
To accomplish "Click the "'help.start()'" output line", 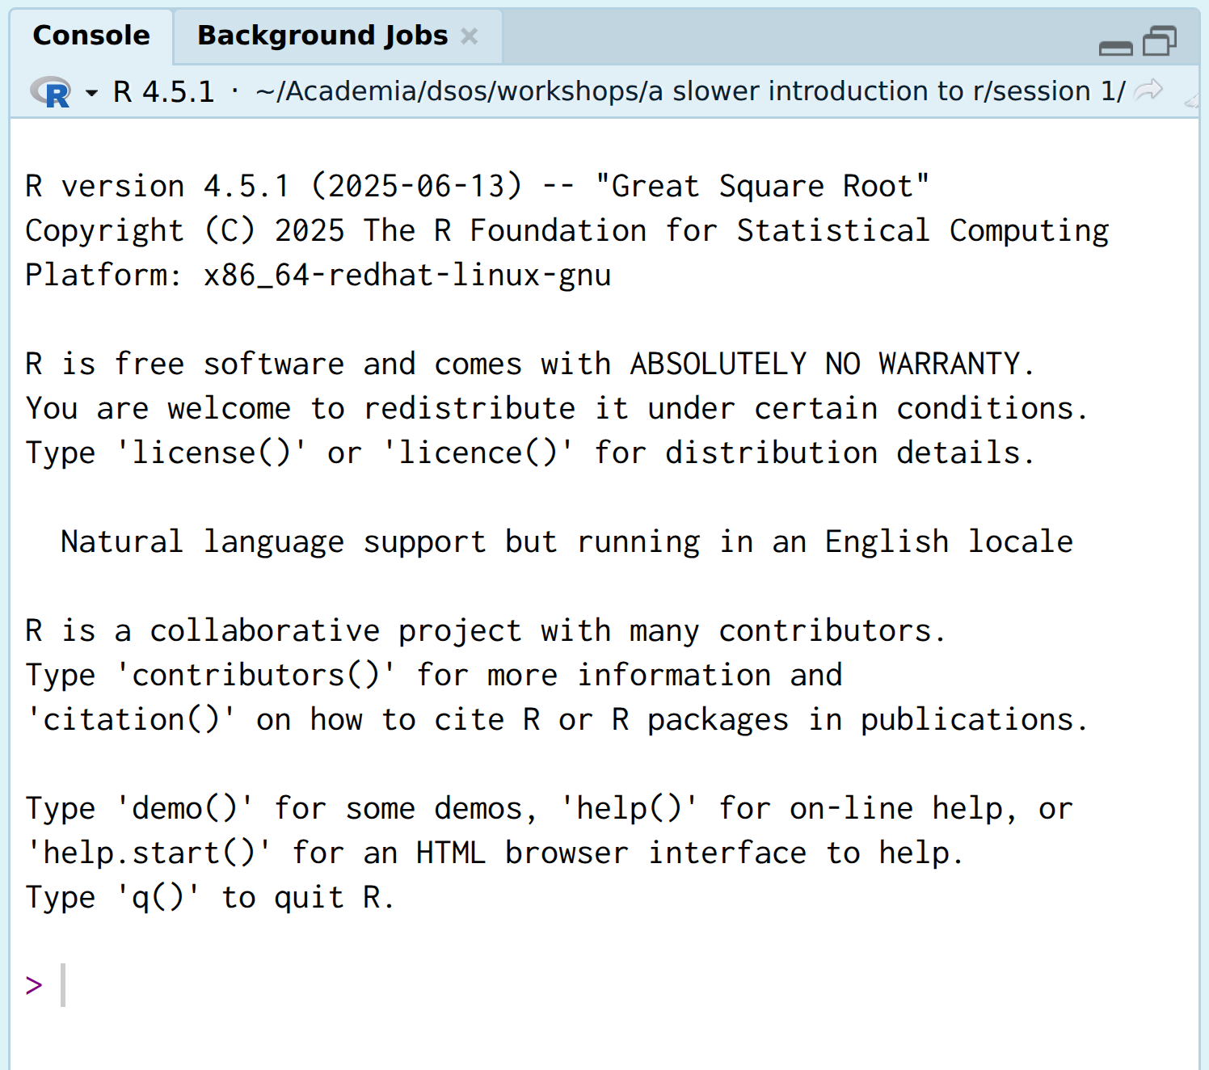I will point(495,853).
